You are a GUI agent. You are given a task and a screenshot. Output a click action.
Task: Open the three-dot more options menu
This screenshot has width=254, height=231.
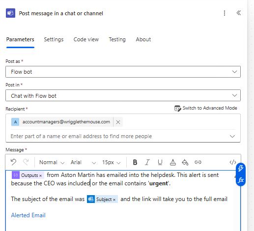click(225, 13)
